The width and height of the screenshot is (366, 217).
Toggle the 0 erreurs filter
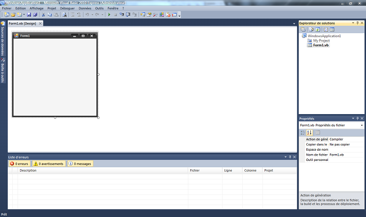pyautogui.click(x=20, y=164)
